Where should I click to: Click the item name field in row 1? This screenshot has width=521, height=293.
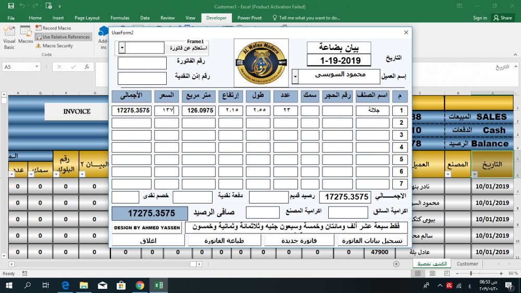click(x=373, y=110)
